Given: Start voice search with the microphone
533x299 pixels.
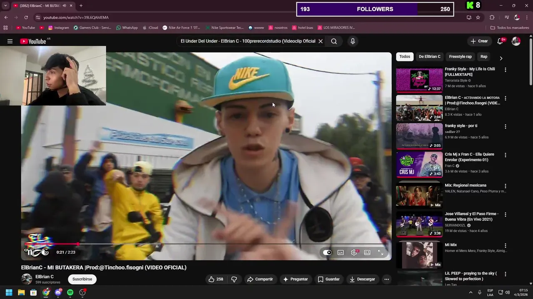Looking at the screenshot, I should 353,41.
